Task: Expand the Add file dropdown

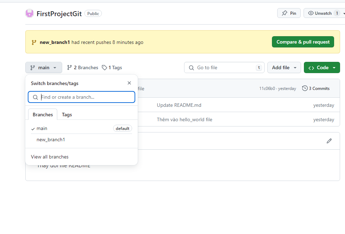Action: click(x=284, y=67)
